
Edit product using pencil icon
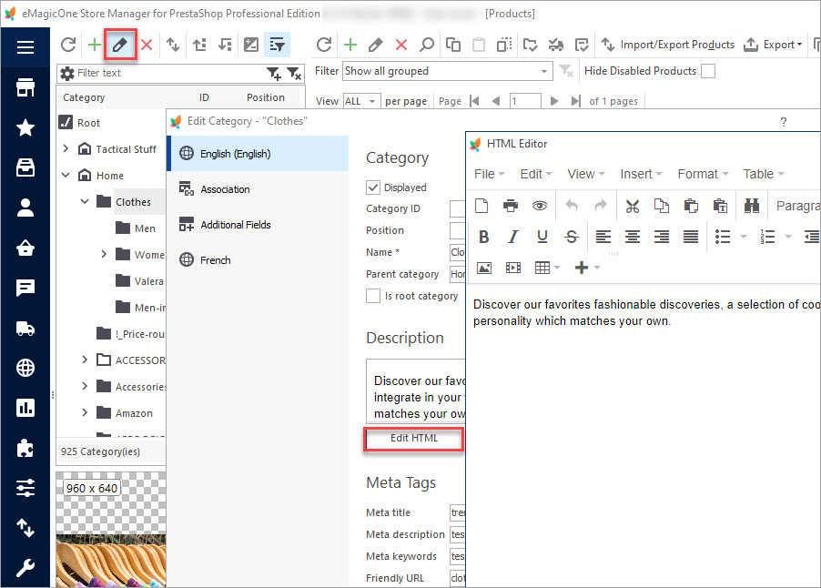pos(375,45)
